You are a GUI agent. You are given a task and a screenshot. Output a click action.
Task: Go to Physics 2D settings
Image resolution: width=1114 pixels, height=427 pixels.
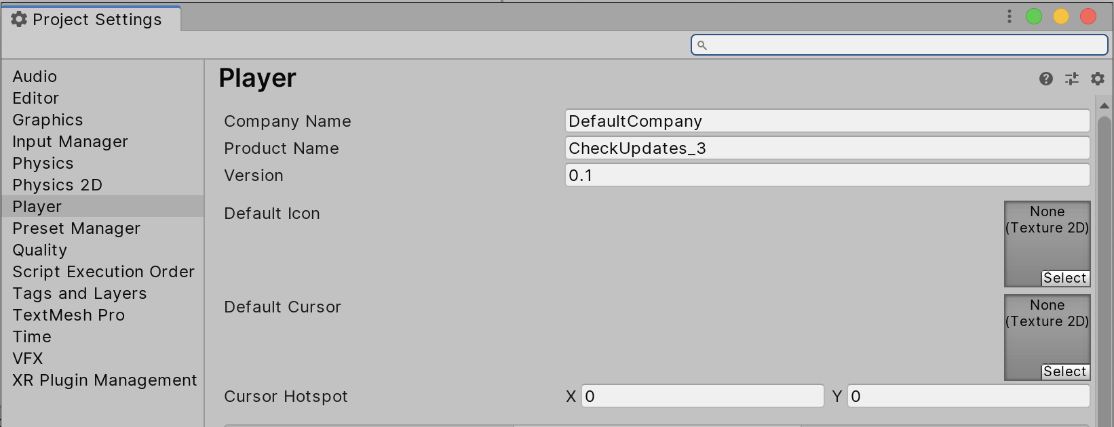click(x=57, y=185)
